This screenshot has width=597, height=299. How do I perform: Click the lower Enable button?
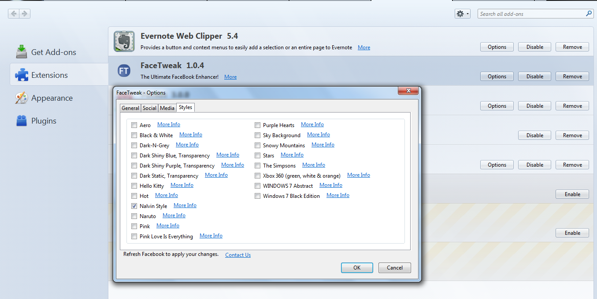click(572, 233)
